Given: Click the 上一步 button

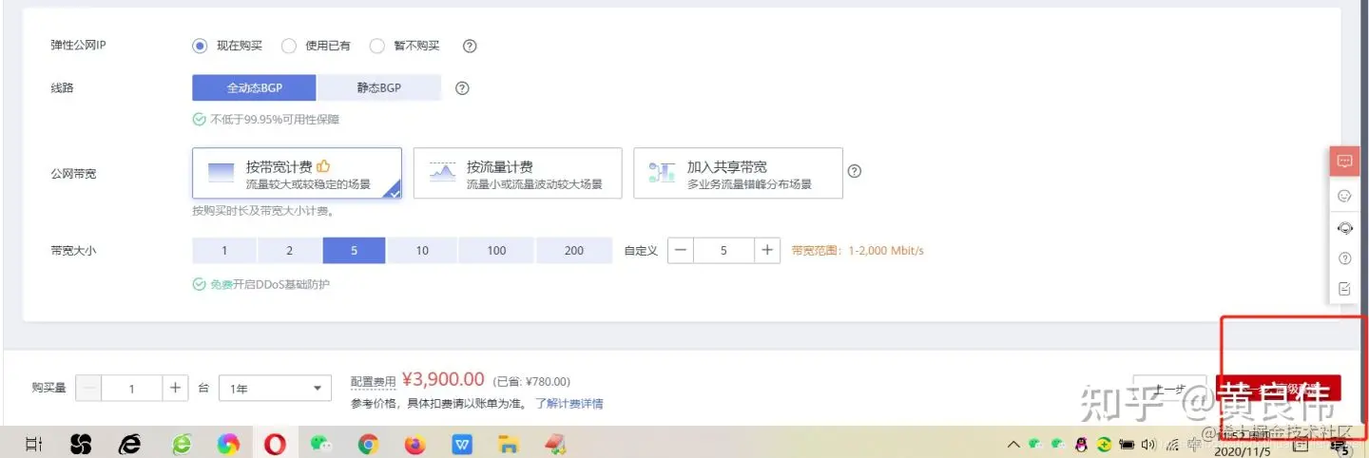Looking at the screenshot, I should (x=1170, y=389).
